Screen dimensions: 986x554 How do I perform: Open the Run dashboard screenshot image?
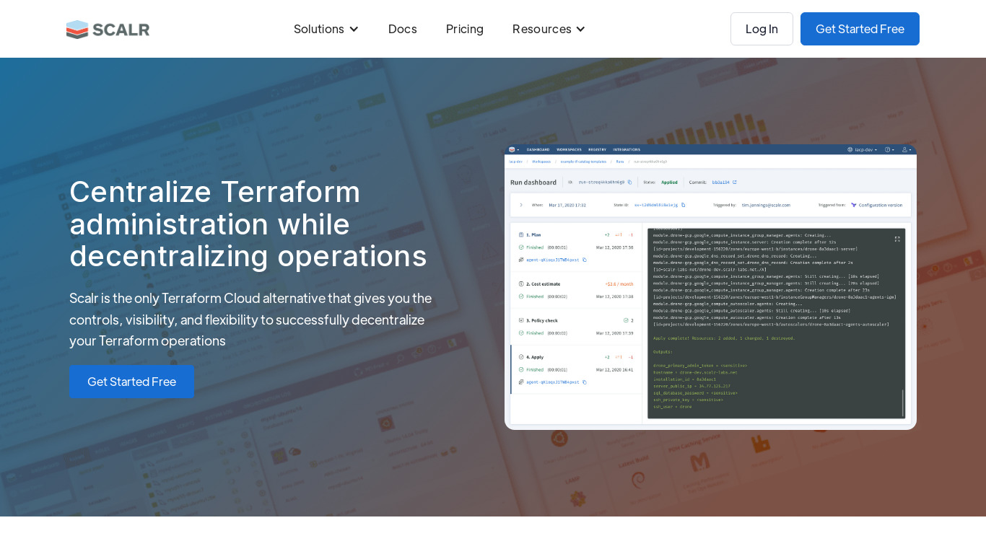[710, 286]
